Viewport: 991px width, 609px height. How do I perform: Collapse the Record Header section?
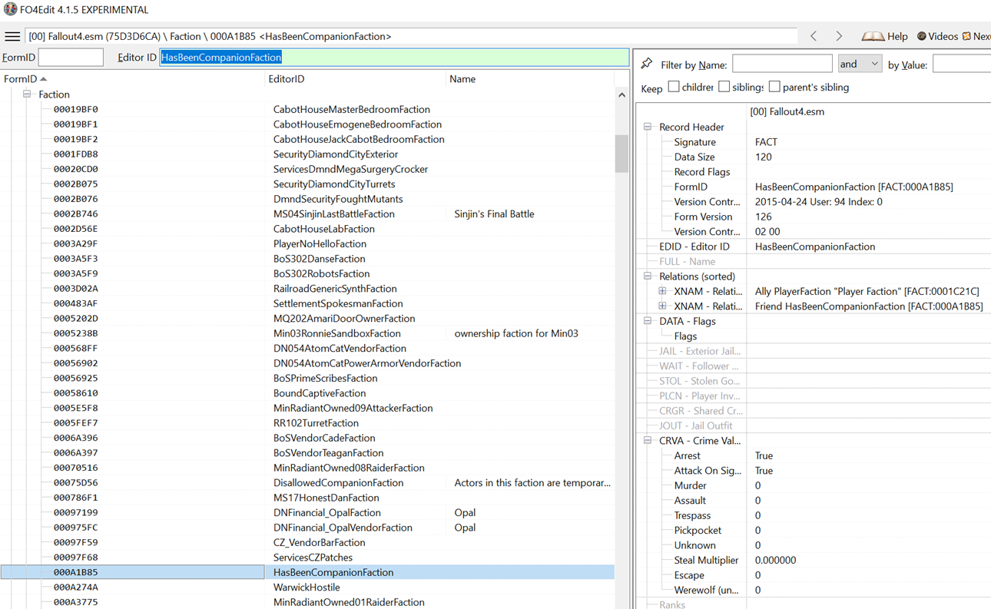pos(648,127)
